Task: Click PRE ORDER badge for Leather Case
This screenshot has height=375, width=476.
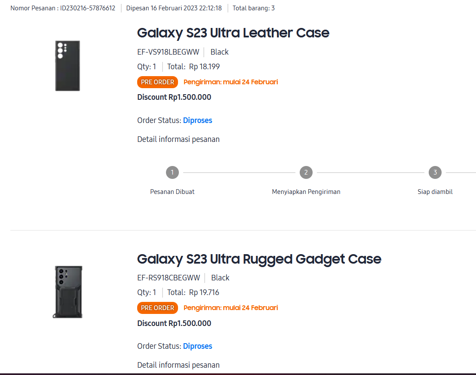Action: (x=157, y=82)
